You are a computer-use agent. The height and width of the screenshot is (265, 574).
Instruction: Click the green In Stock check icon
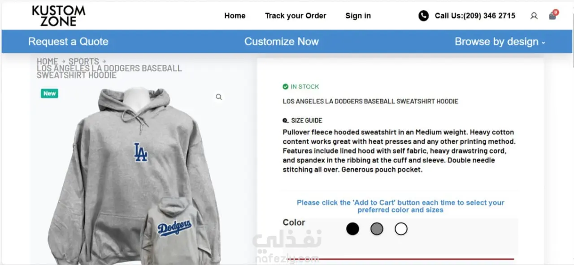[285, 86]
